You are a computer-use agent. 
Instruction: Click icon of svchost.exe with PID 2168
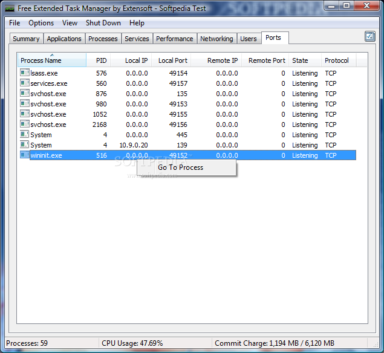click(x=24, y=124)
